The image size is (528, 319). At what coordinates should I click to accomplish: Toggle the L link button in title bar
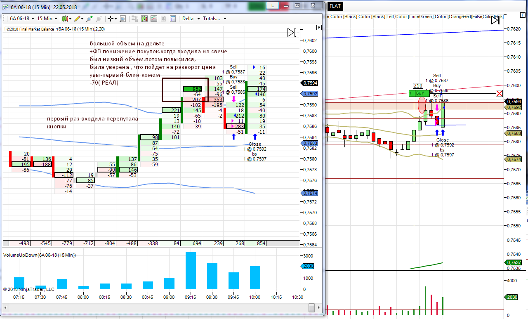click(x=273, y=5)
